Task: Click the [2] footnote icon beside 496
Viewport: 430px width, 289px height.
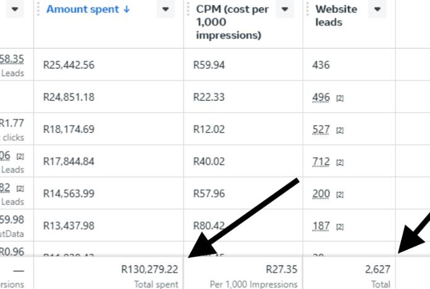Action: [340, 98]
